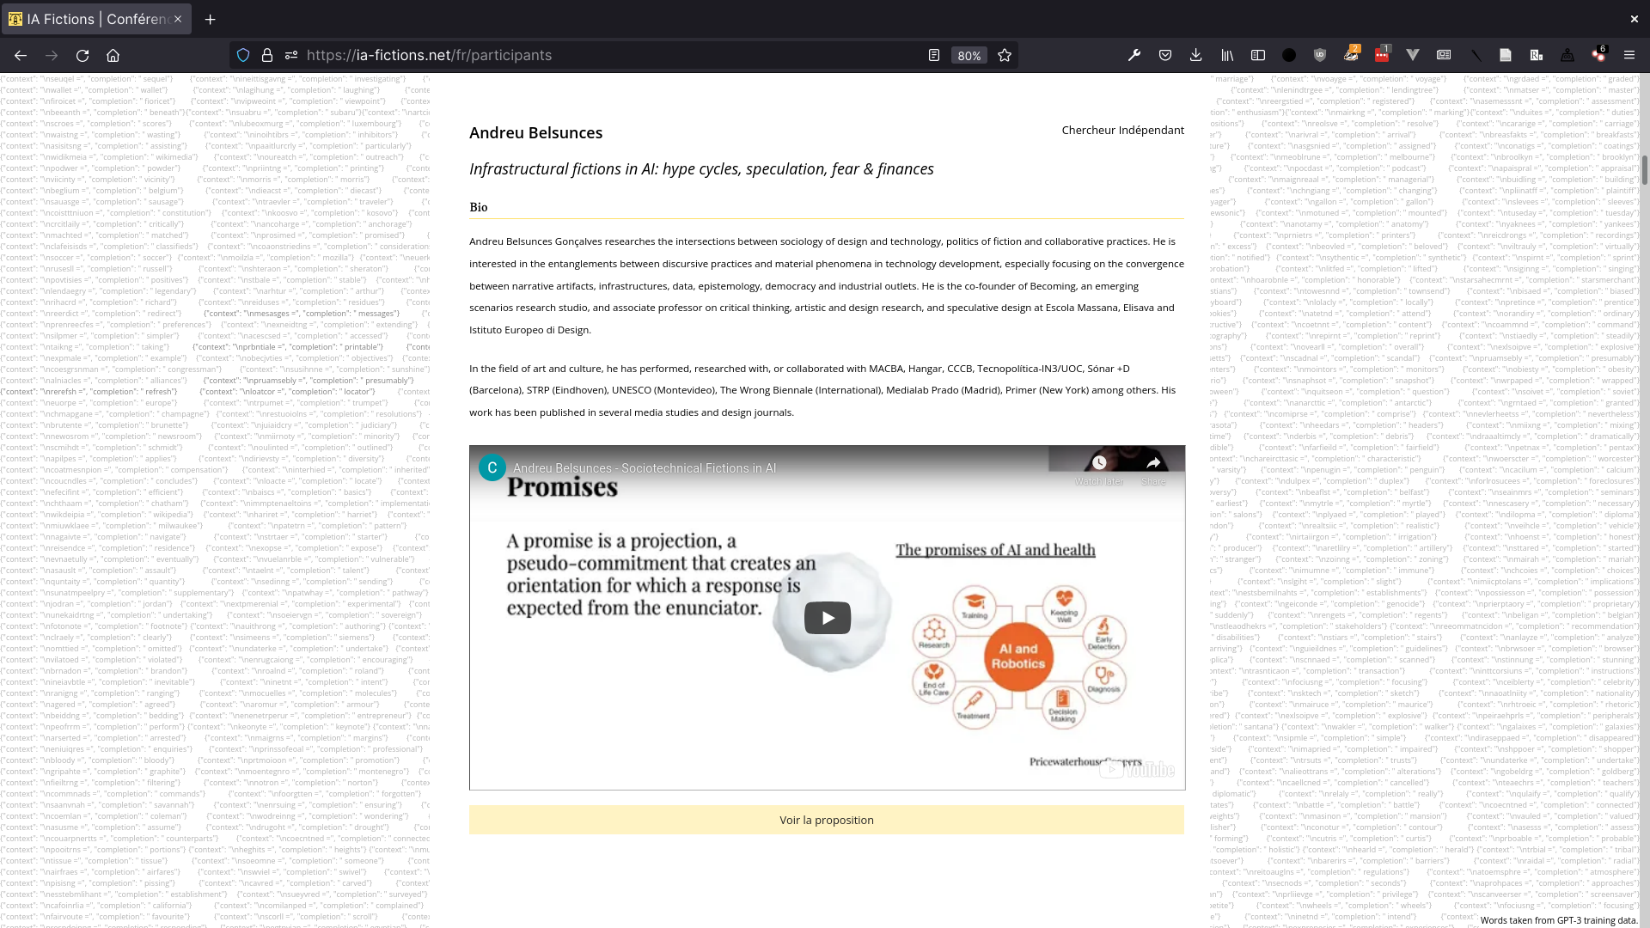The width and height of the screenshot is (1650, 928).
Task: Click the downloads icon in toolbar
Action: tap(1197, 54)
